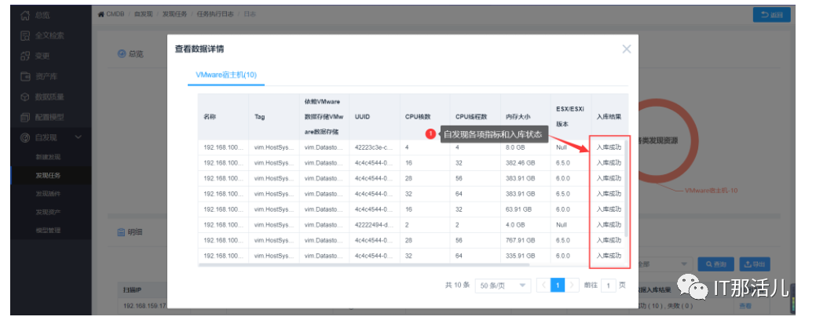
Task: Click the dialog table horizontal scrollbar
Action: click(364, 264)
